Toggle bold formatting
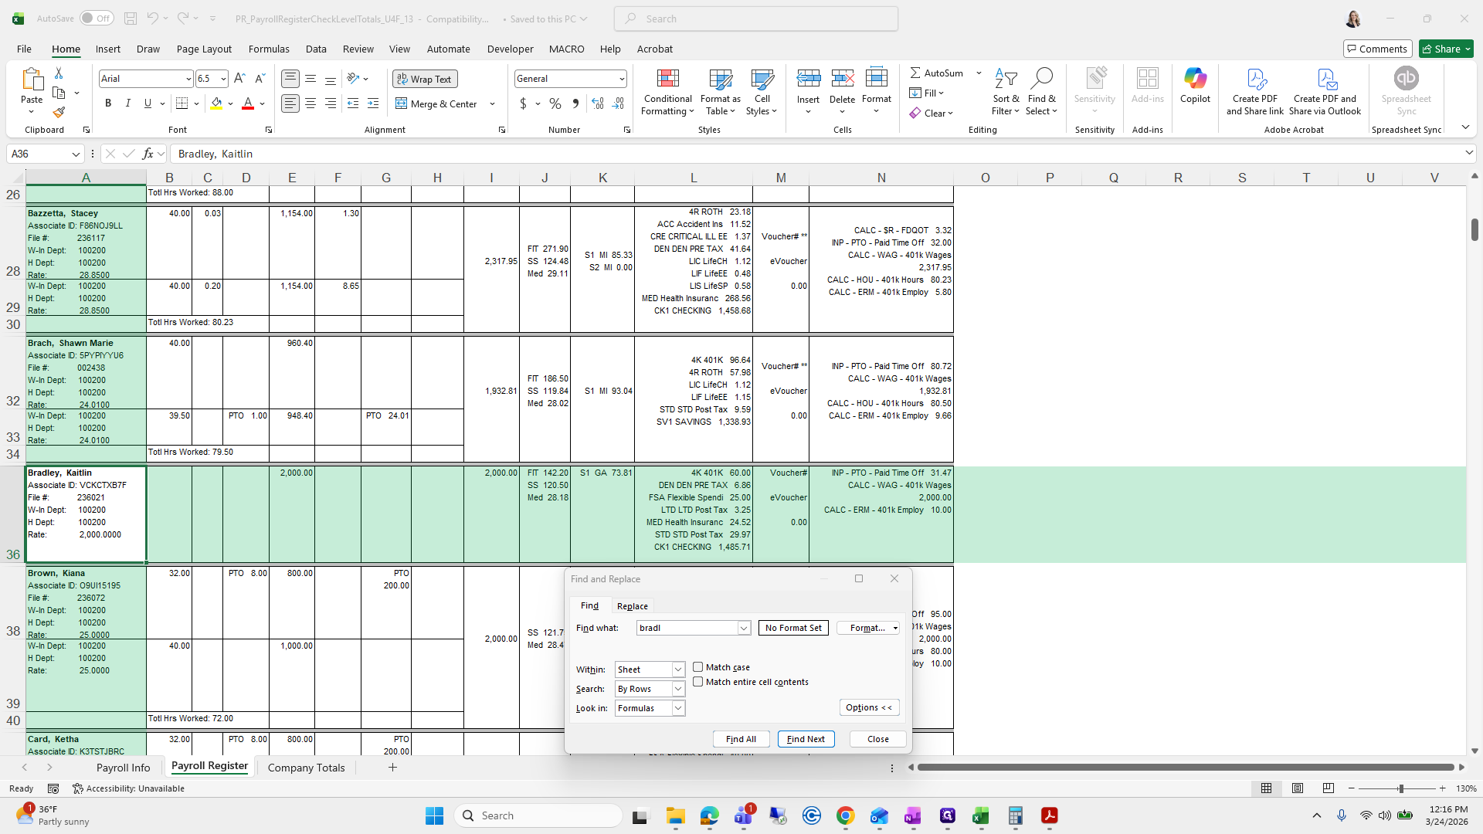This screenshot has width=1483, height=834. [x=108, y=103]
